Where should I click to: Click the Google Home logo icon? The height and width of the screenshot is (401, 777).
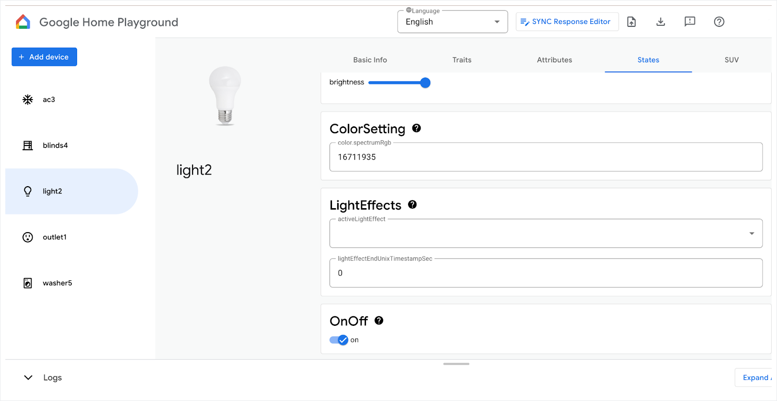tap(23, 22)
